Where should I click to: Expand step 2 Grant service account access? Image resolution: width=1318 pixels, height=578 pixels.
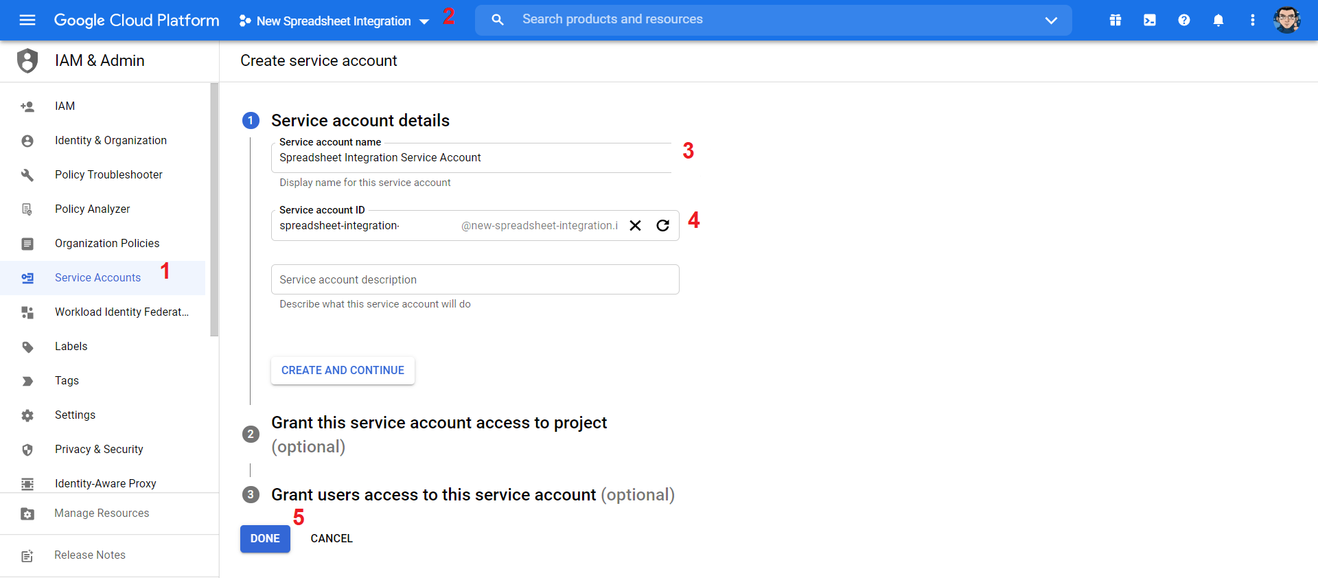coord(439,434)
